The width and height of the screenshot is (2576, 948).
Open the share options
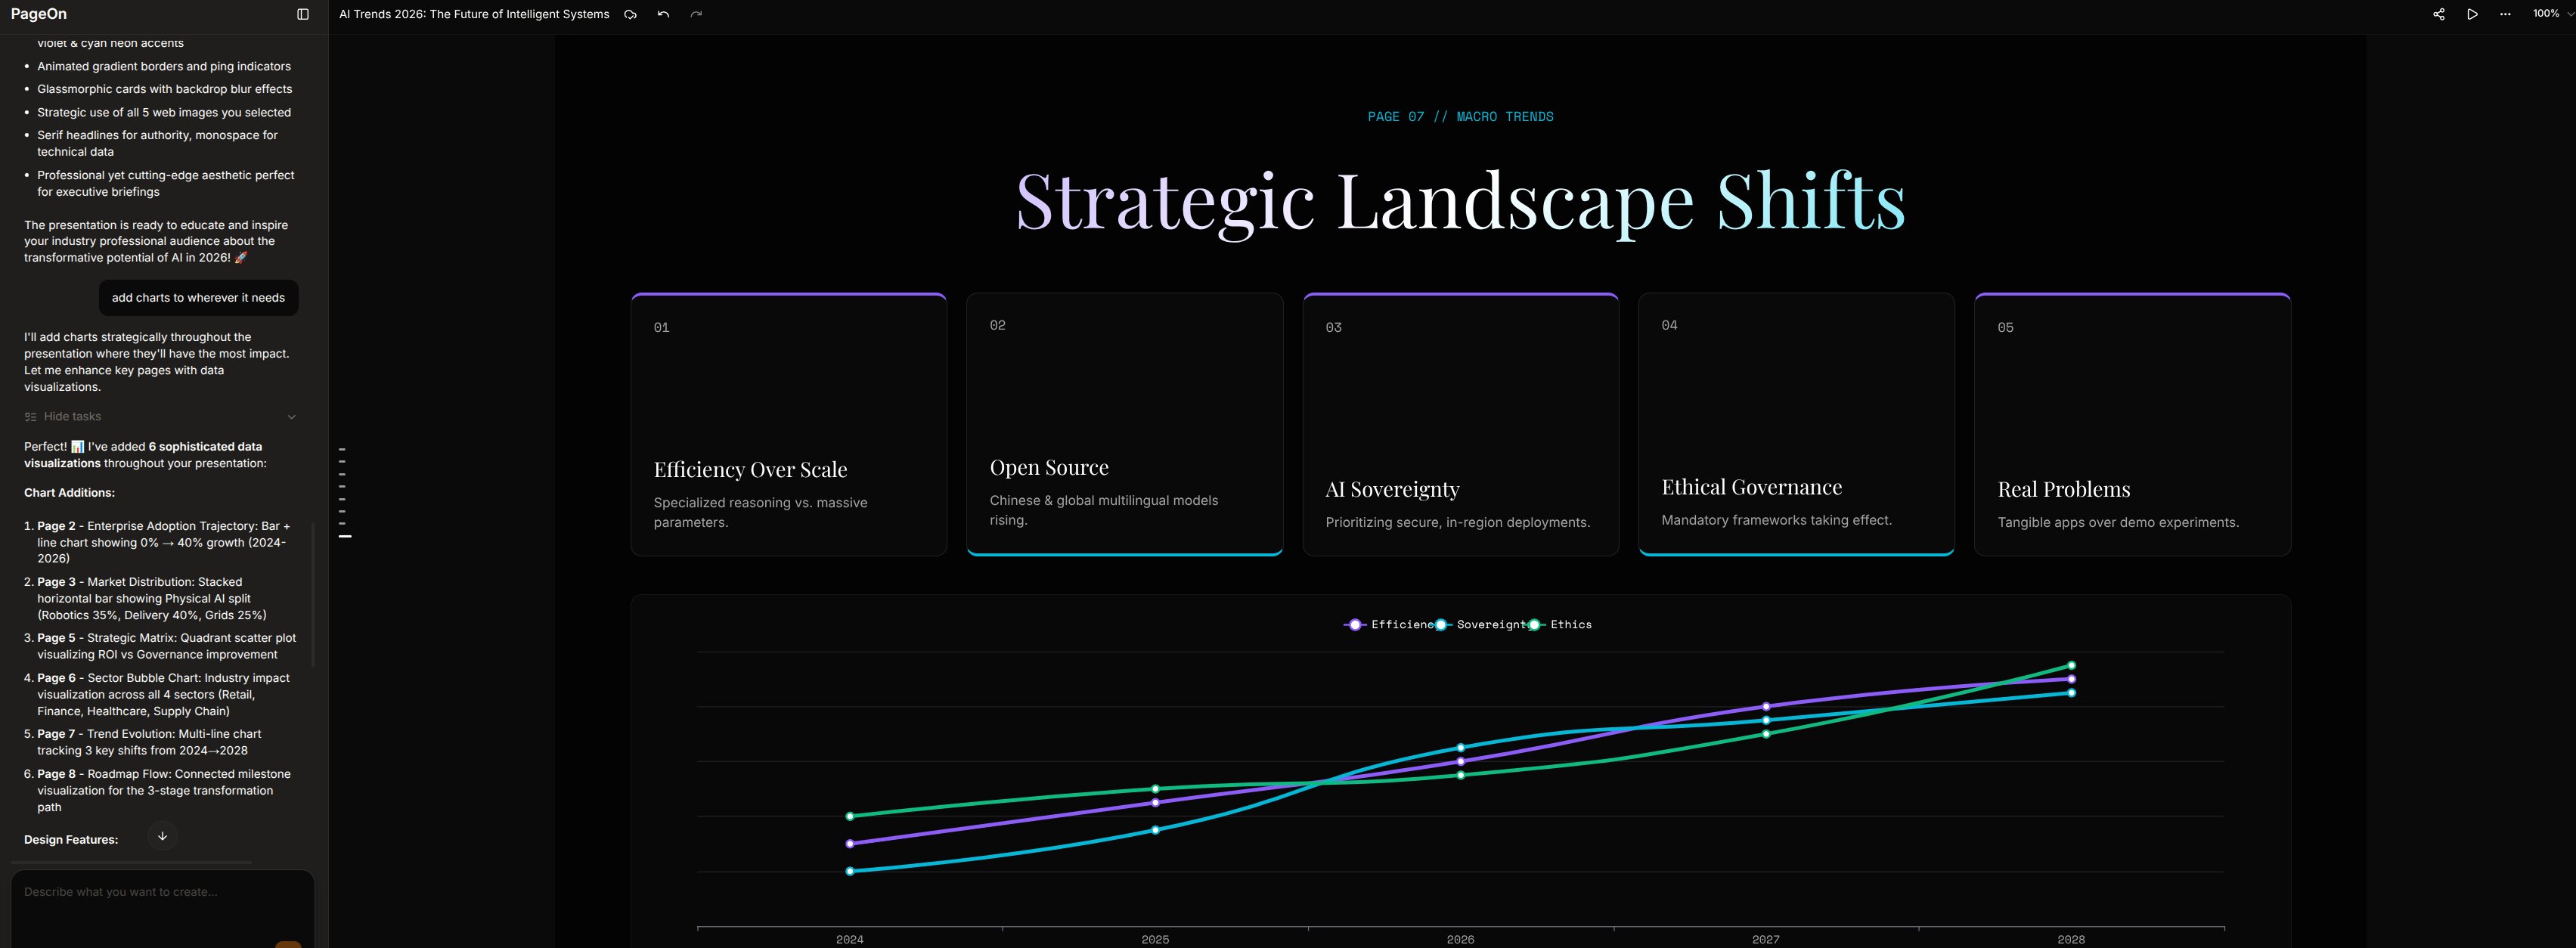pos(2439,14)
